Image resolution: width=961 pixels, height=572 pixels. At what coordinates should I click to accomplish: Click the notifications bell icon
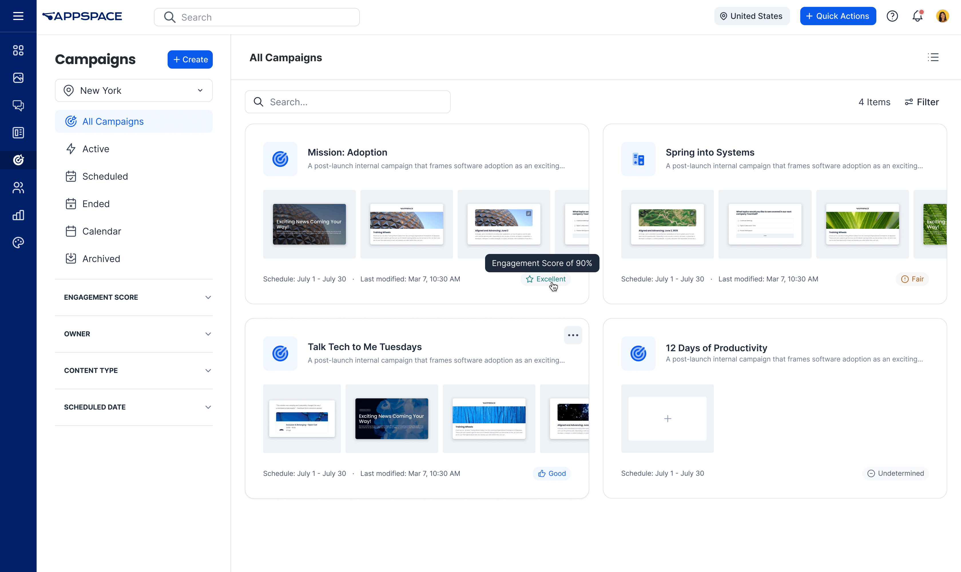[918, 16]
